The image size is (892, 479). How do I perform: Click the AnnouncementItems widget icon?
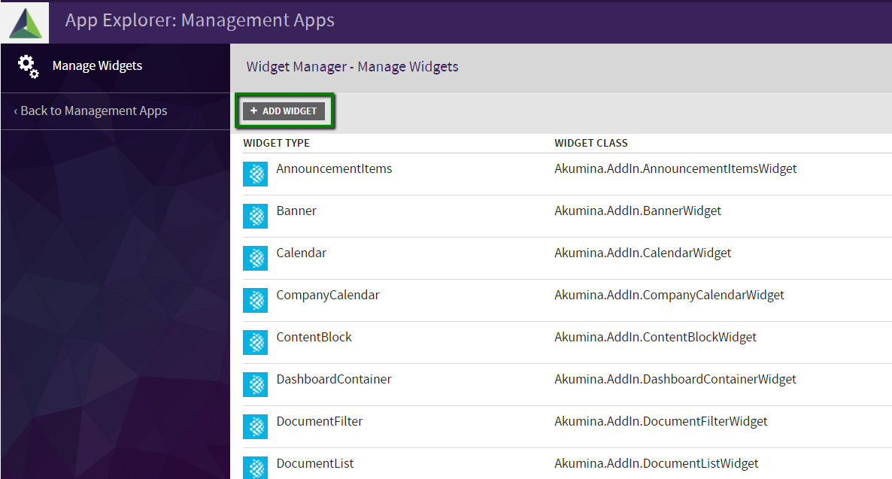(x=256, y=174)
